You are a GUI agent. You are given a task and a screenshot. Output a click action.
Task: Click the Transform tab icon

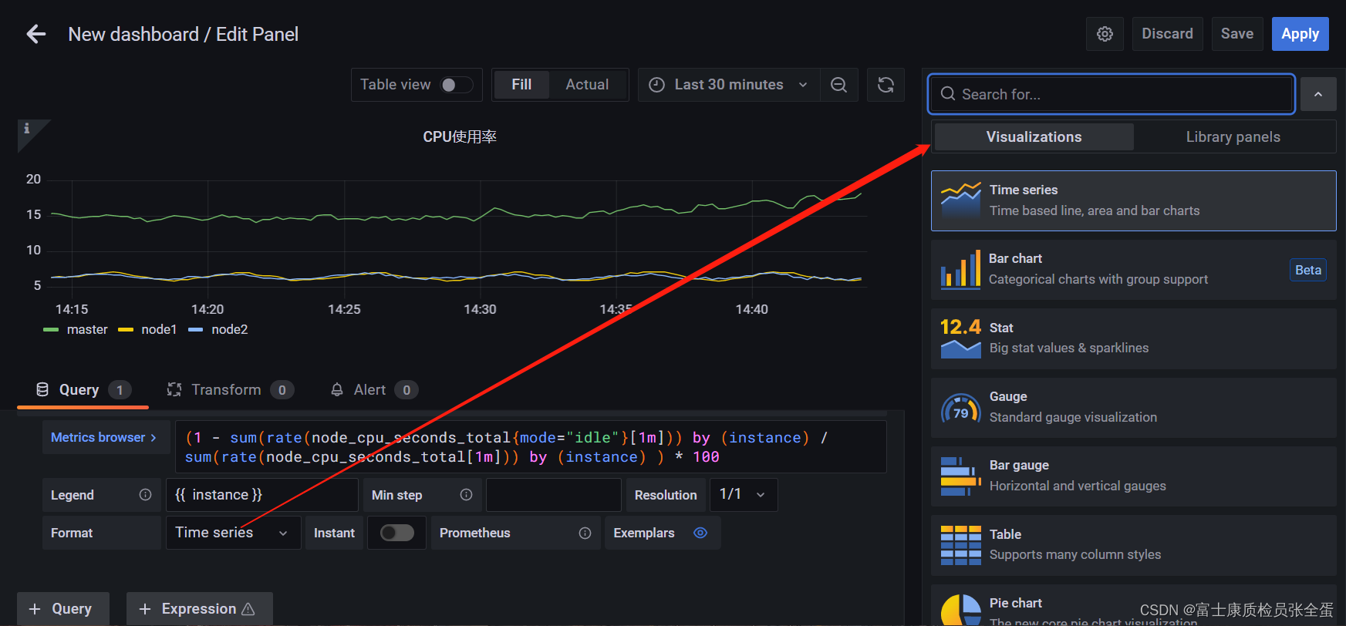(174, 389)
